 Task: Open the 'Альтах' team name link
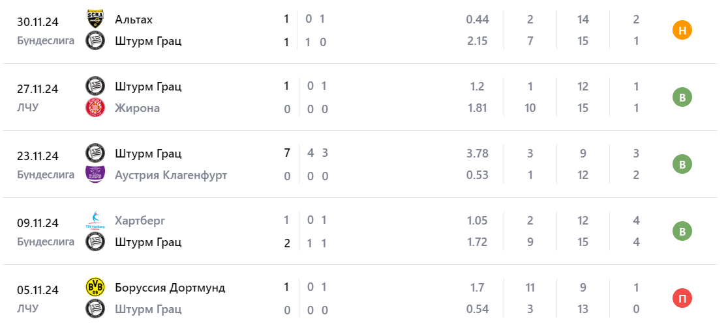tap(134, 20)
